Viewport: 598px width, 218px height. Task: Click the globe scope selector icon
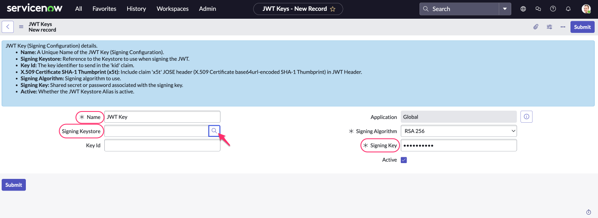[523, 9]
